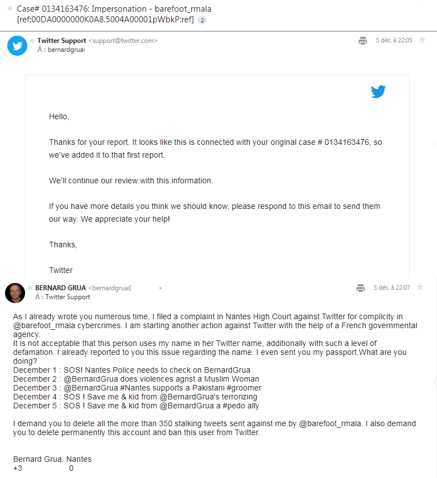
Task: Open Bernard Grua's profile photo
Action: pos(15,293)
